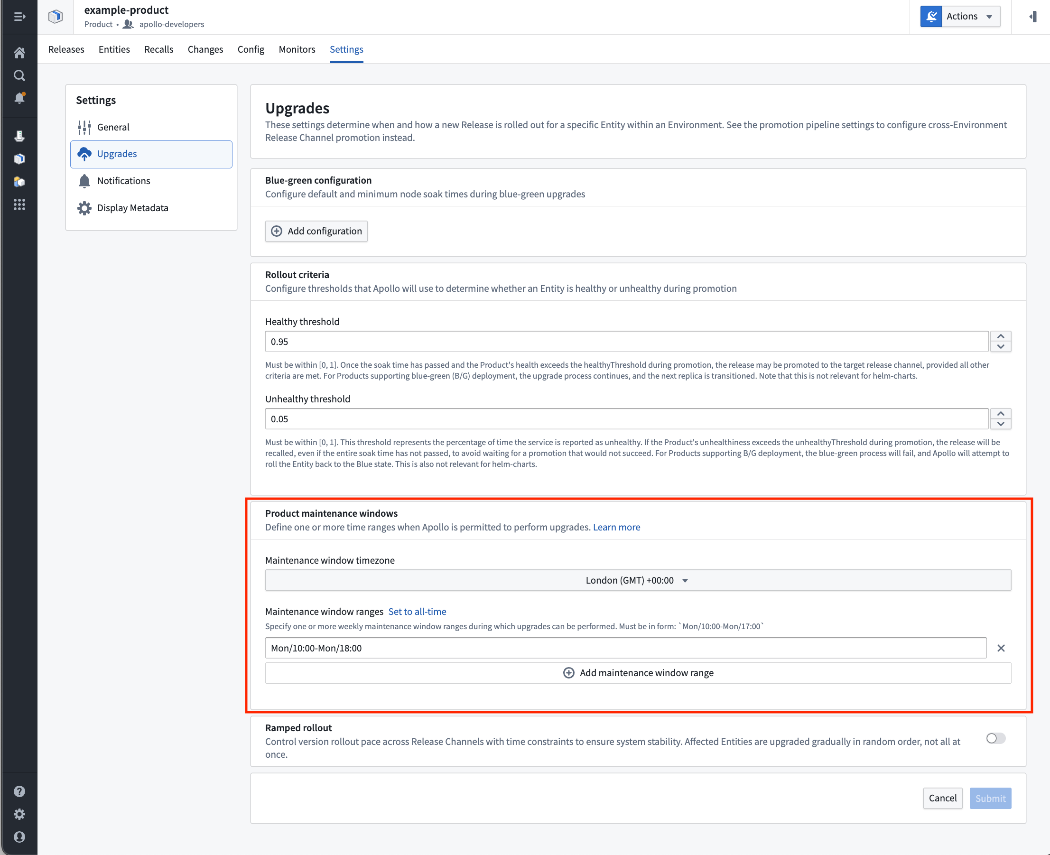Switch to the Releases tab

pos(66,49)
